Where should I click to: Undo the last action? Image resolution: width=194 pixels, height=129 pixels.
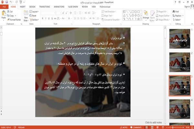click(x=11, y=2)
